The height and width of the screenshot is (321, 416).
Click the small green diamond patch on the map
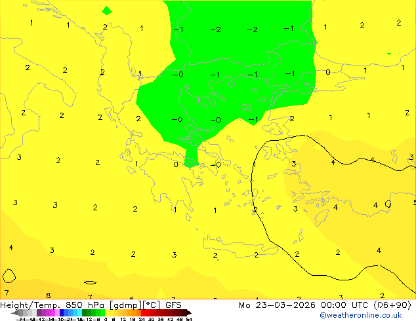click(x=107, y=10)
